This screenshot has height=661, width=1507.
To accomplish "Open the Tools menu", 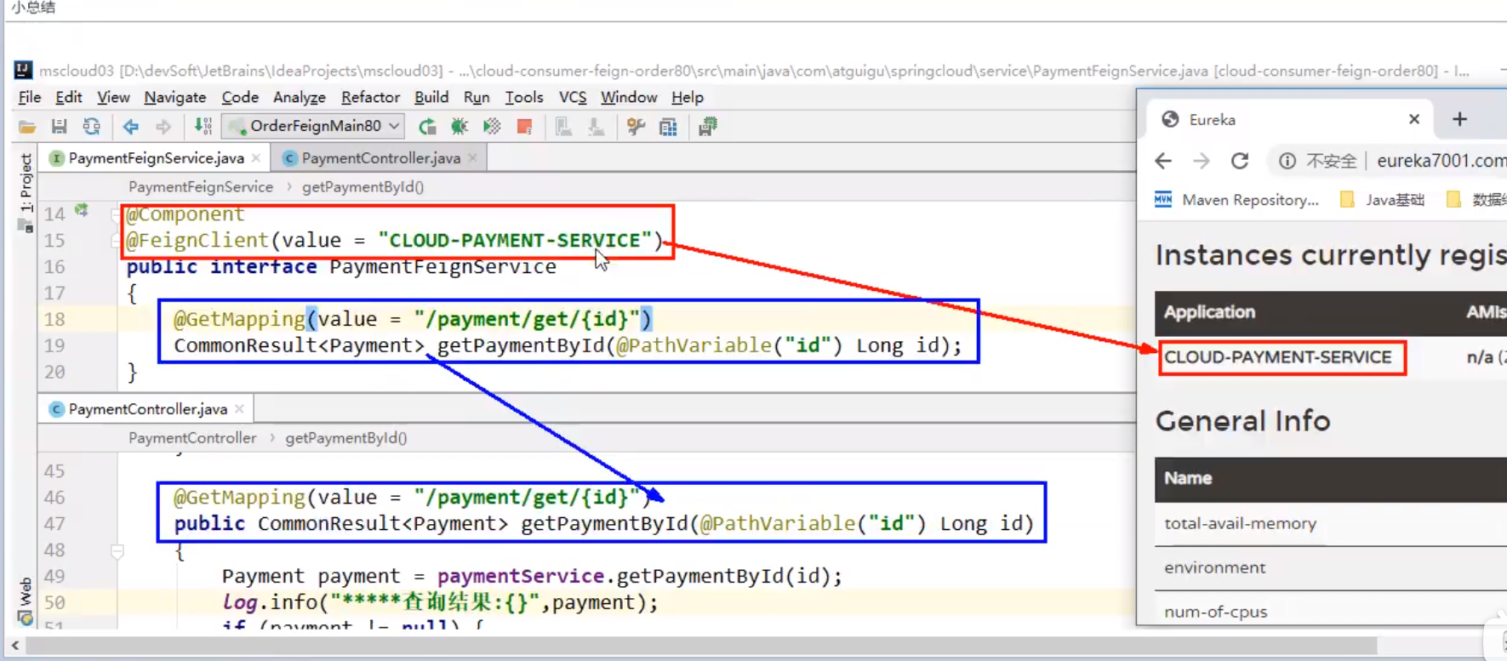I will click(x=524, y=97).
